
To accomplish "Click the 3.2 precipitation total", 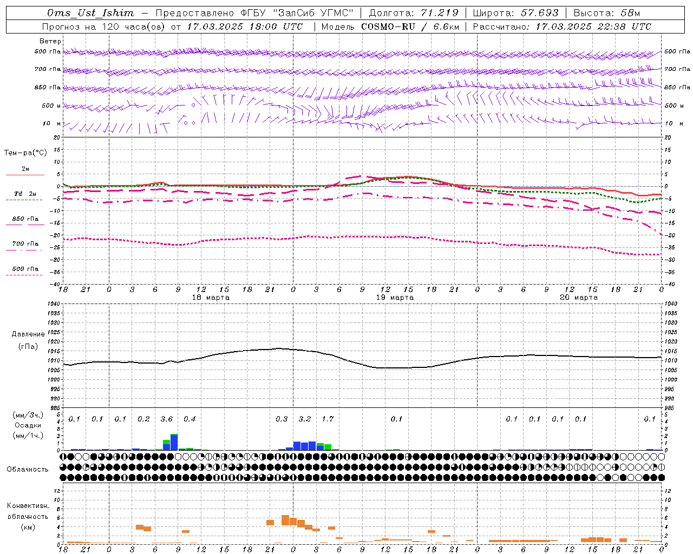I will click(305, 419).
